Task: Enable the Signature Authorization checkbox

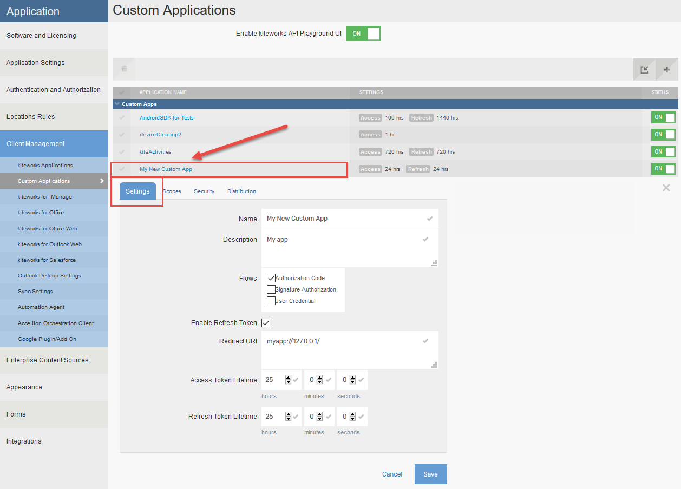Action: [271, 289]
